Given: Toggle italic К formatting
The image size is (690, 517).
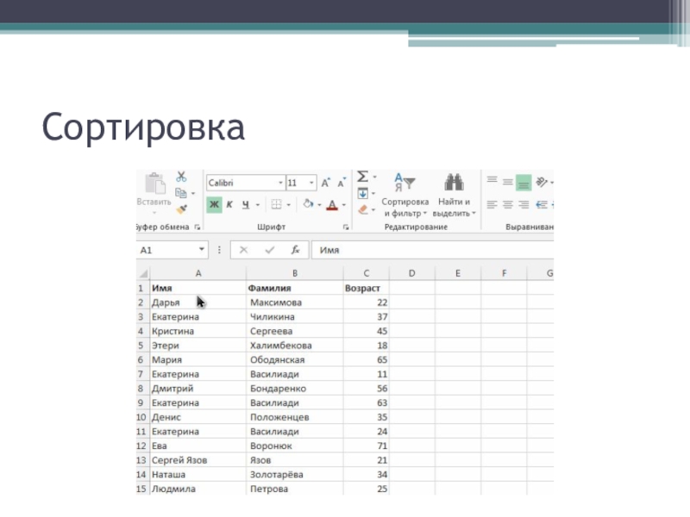Looking at the screenshot, I should click(229, 204).
